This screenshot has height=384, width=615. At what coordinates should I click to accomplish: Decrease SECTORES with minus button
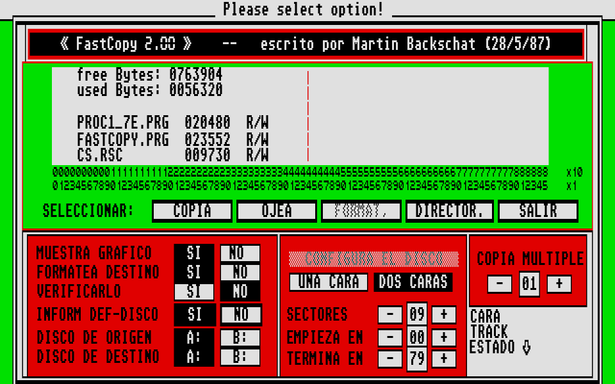[390, 315]
